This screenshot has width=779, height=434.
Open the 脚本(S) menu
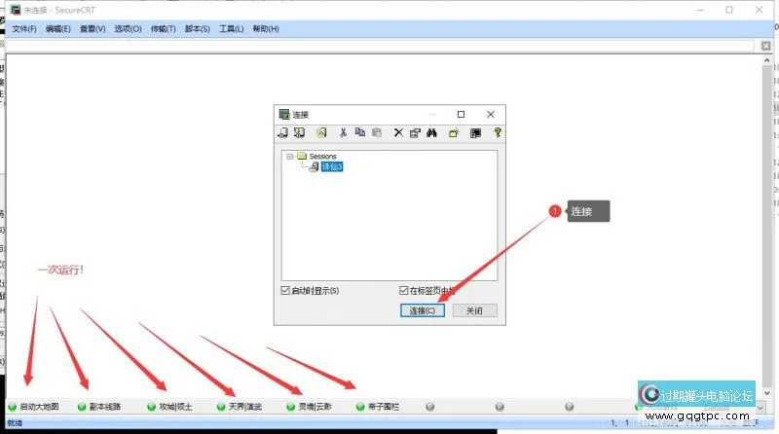198,29
